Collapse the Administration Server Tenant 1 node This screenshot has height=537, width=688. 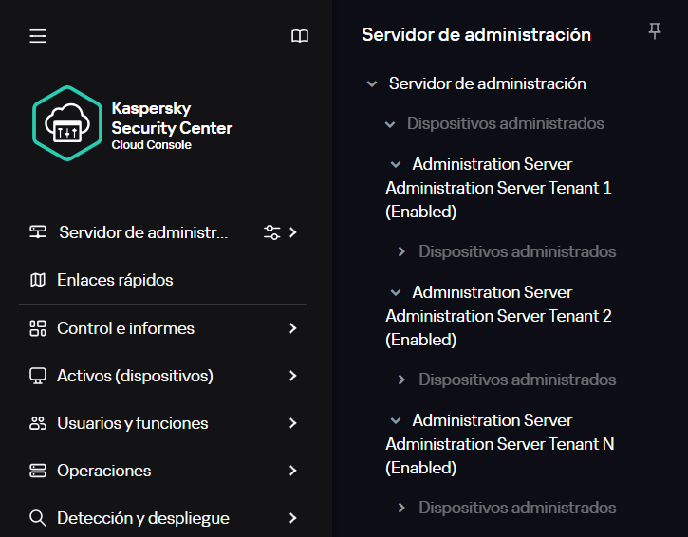[x=396, y=165]
